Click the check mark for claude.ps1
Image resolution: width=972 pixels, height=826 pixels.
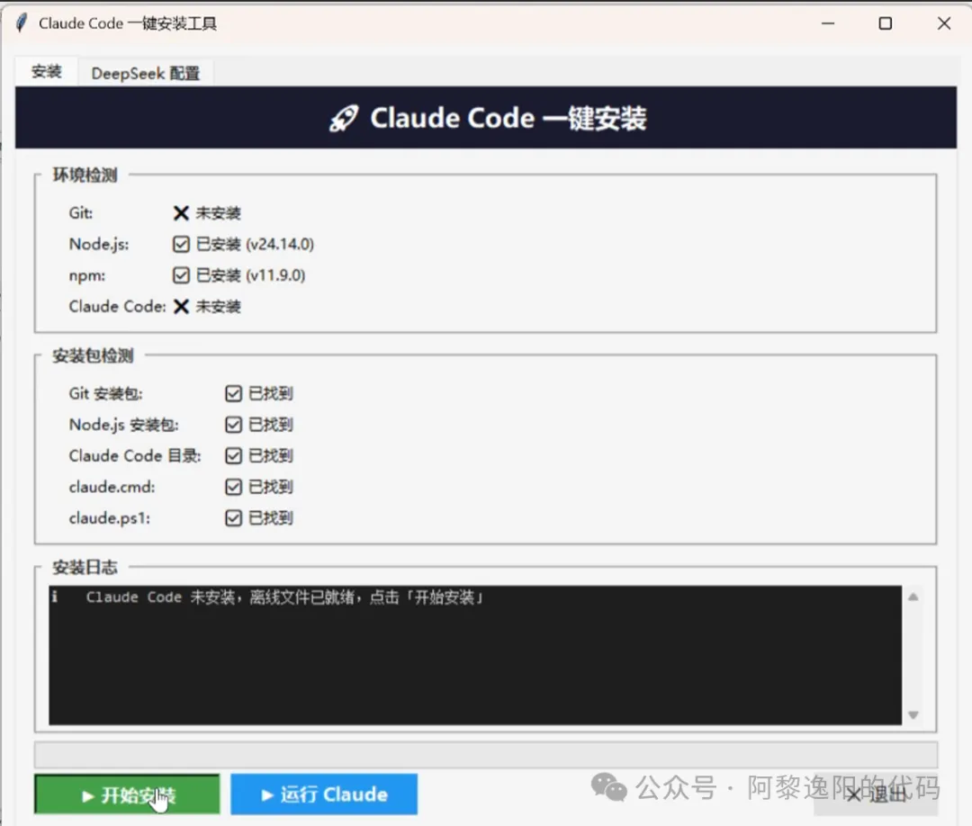[234, 517]
